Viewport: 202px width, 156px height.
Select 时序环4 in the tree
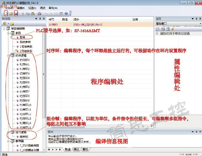25,78
